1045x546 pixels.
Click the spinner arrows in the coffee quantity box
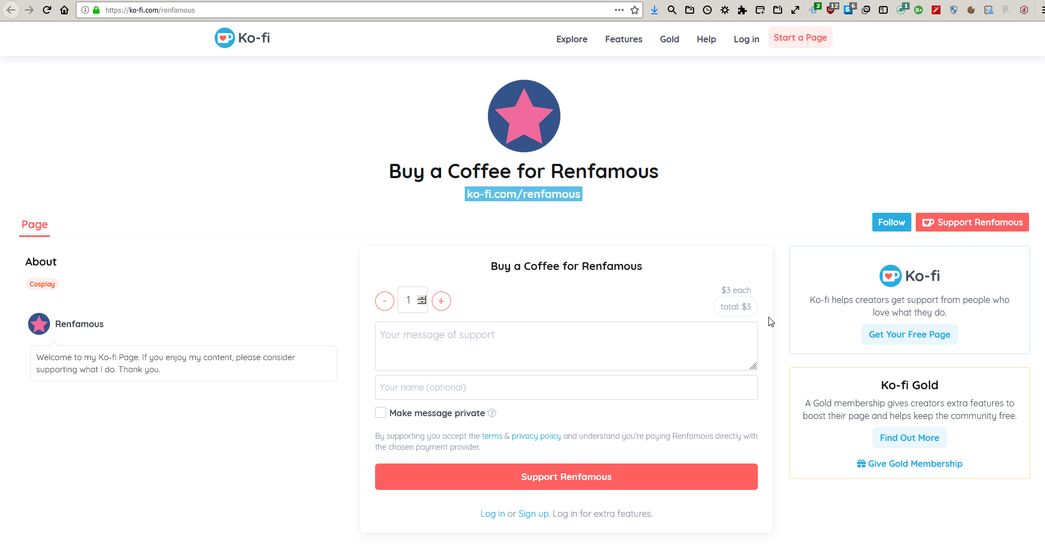pos(422,300)
